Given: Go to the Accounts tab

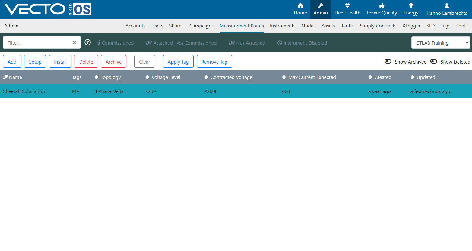Looking at the screenshot, I should pos(135,26).
